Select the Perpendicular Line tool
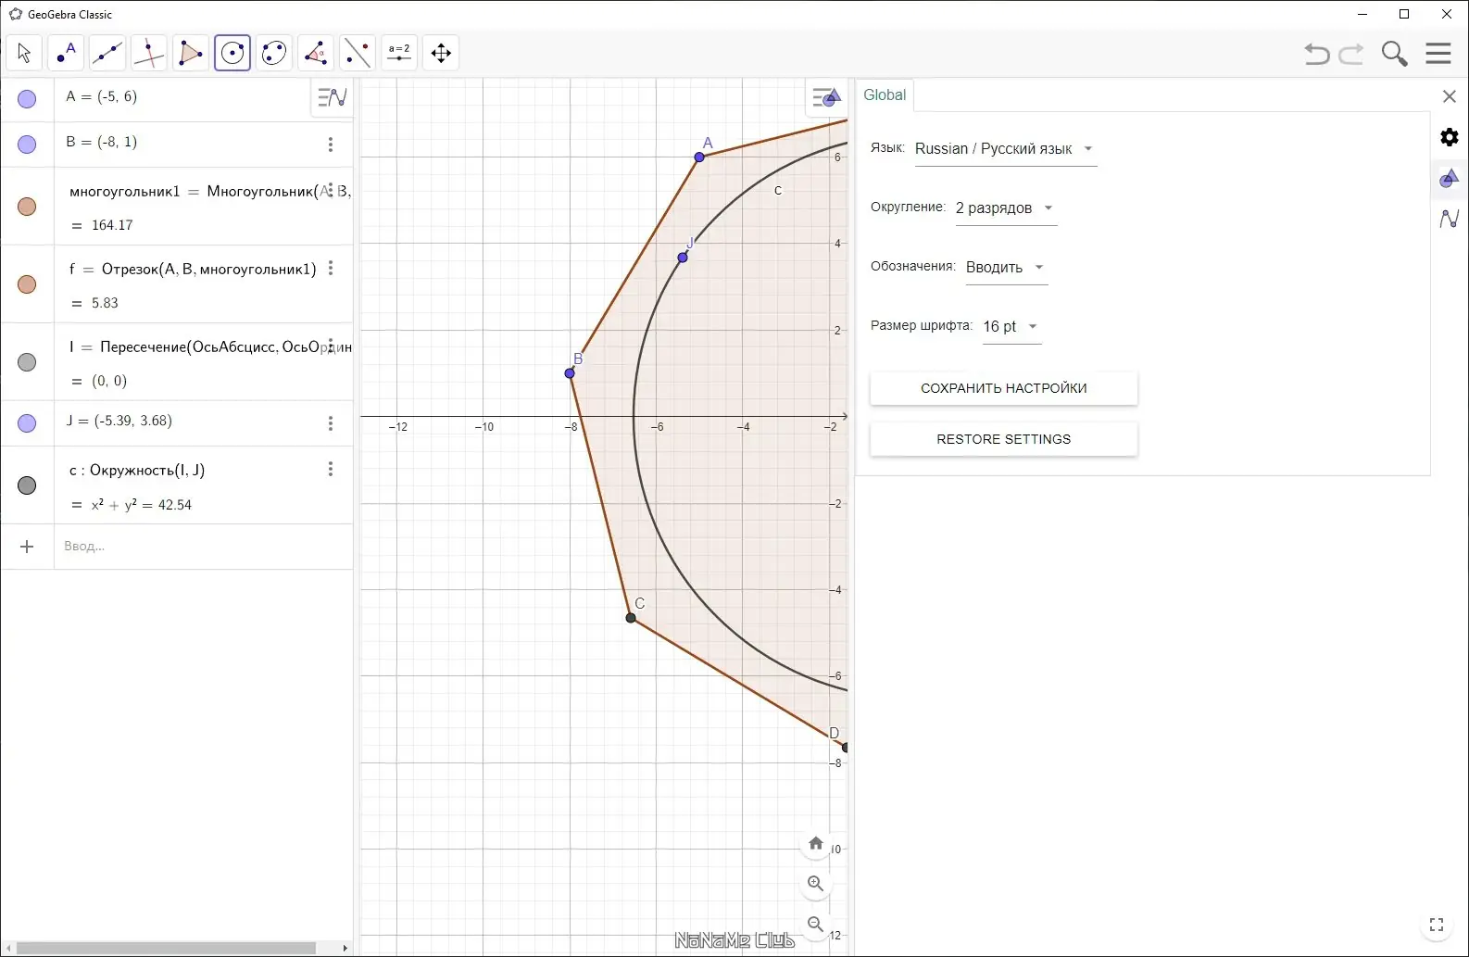Image resolution: width=1469 pixels, height=957 pixels. coord(149,53)
